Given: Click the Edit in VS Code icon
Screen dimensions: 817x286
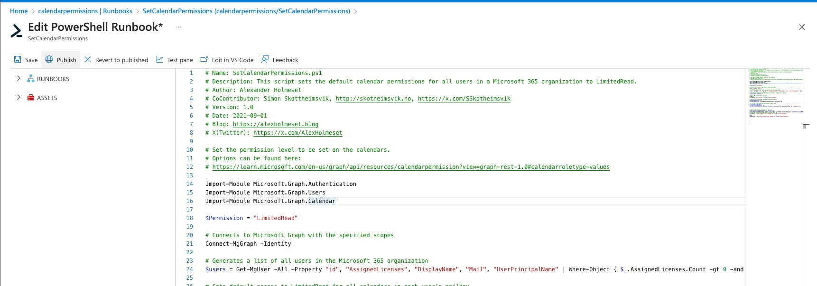Looking at the screenshot, I should tap(204, 60).
